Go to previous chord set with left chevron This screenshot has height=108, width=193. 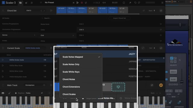pos(41,11)
